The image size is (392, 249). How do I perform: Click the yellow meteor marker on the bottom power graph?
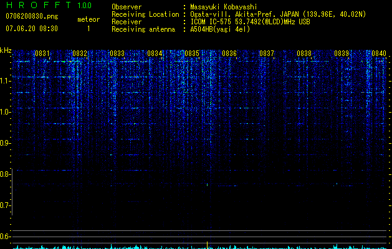pyautogui.click(x=208, y=245)
